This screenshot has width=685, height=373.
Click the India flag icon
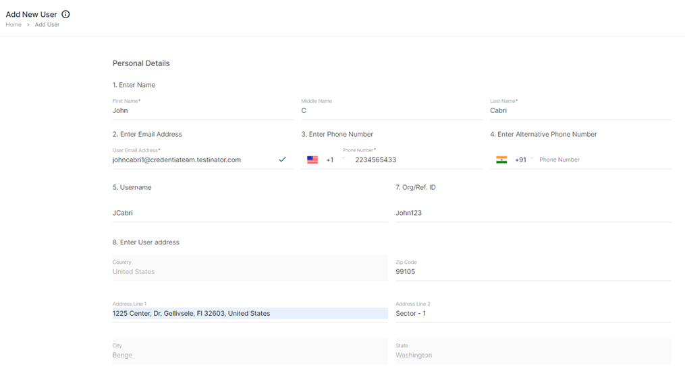[501, 160]
